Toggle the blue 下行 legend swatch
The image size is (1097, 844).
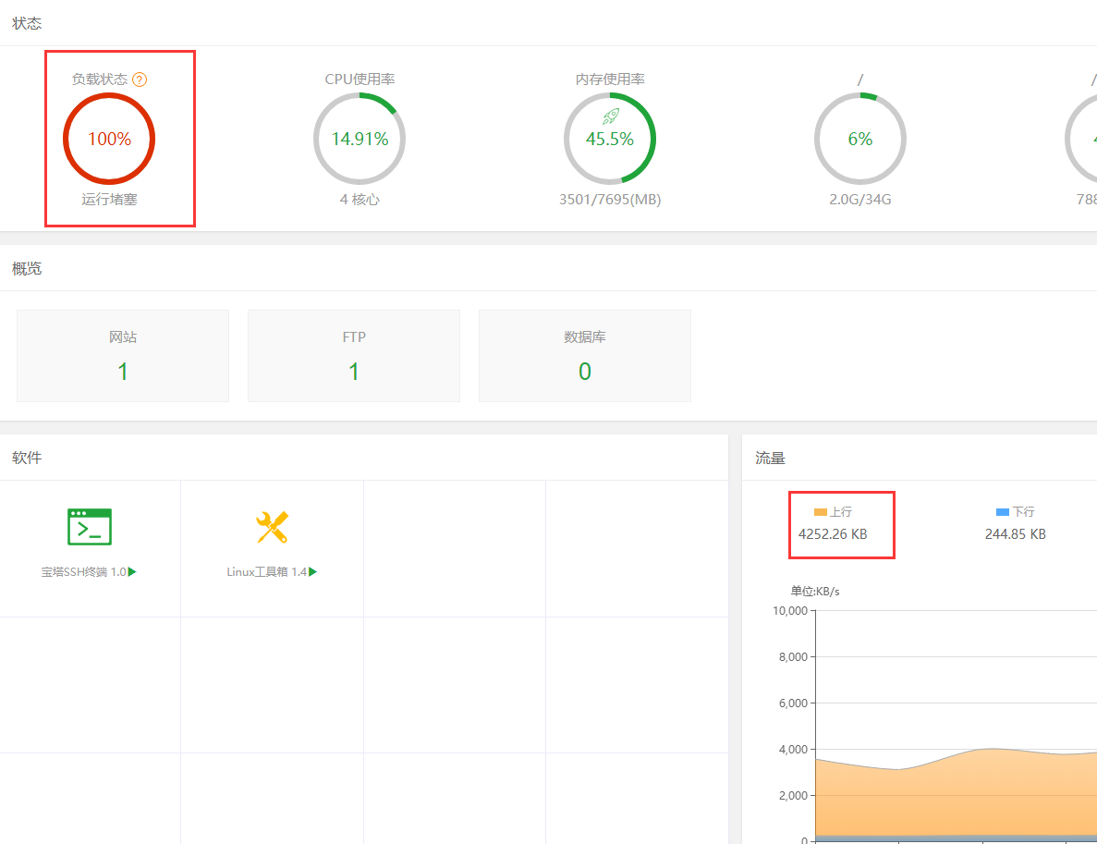[x=1003, y=512]
